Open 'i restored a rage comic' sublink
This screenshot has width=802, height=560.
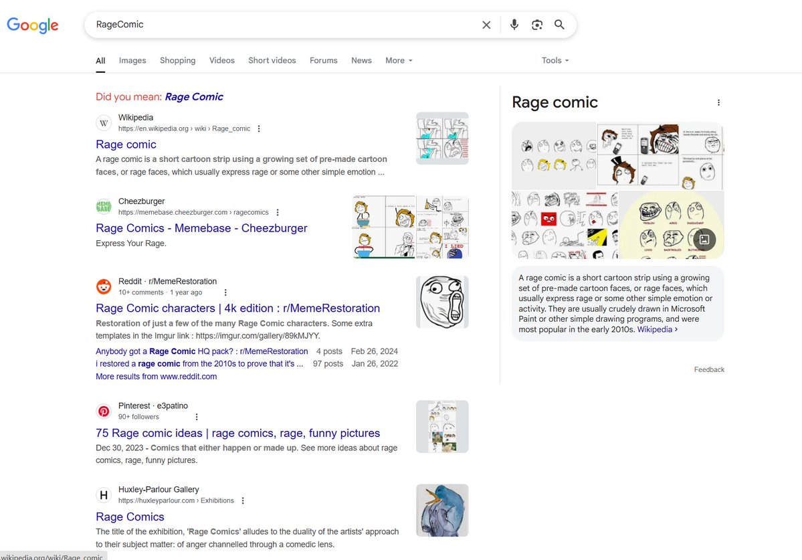tap(199, 363)
